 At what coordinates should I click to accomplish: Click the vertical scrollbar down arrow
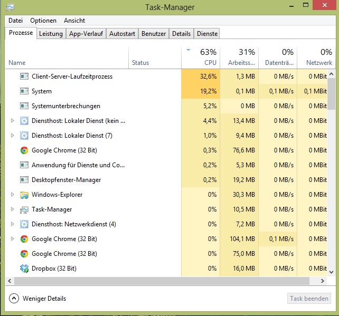pyautogui.click(x=332, y=272)
